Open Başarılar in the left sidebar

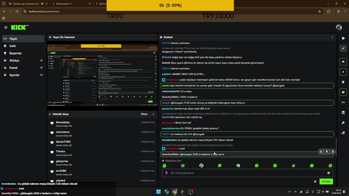23,53
